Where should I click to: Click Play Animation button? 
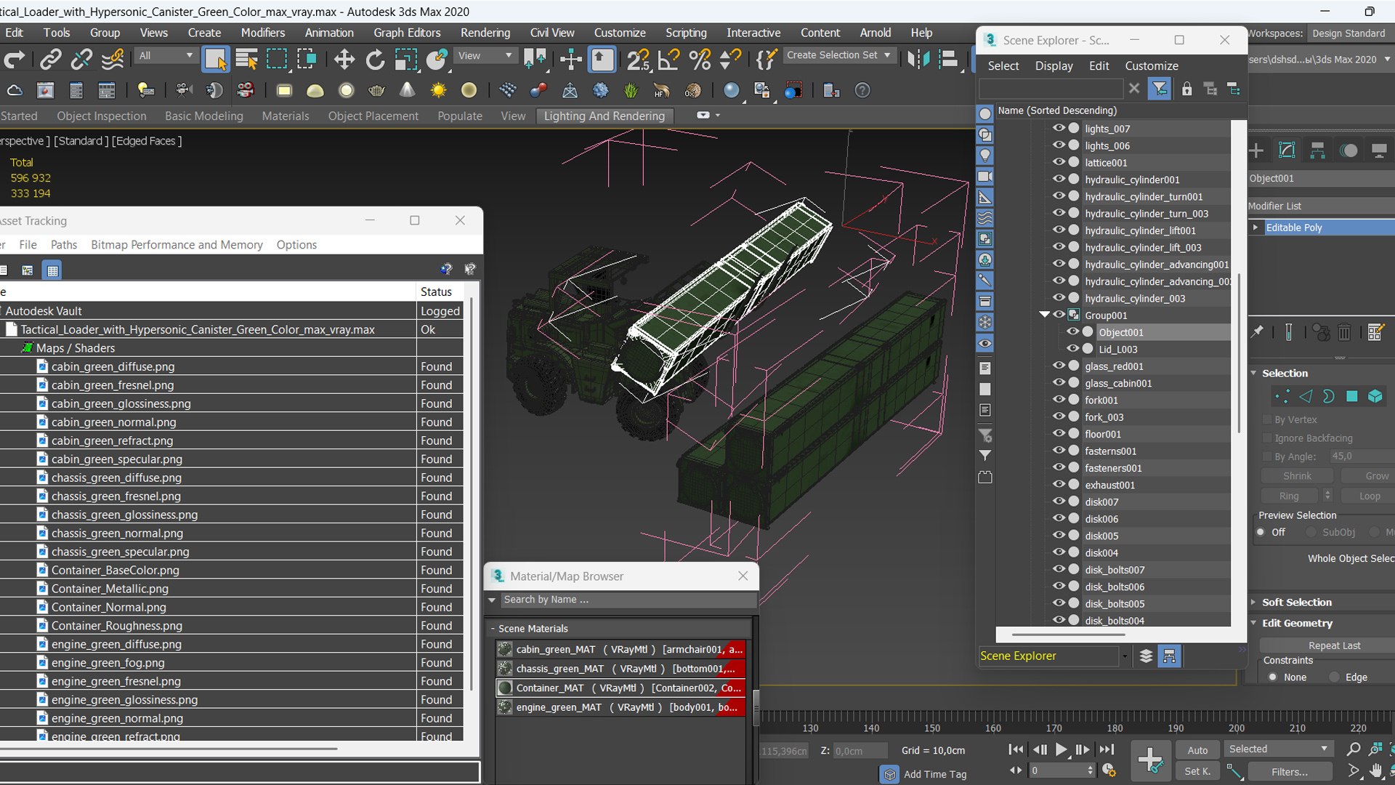[1061, 749]
